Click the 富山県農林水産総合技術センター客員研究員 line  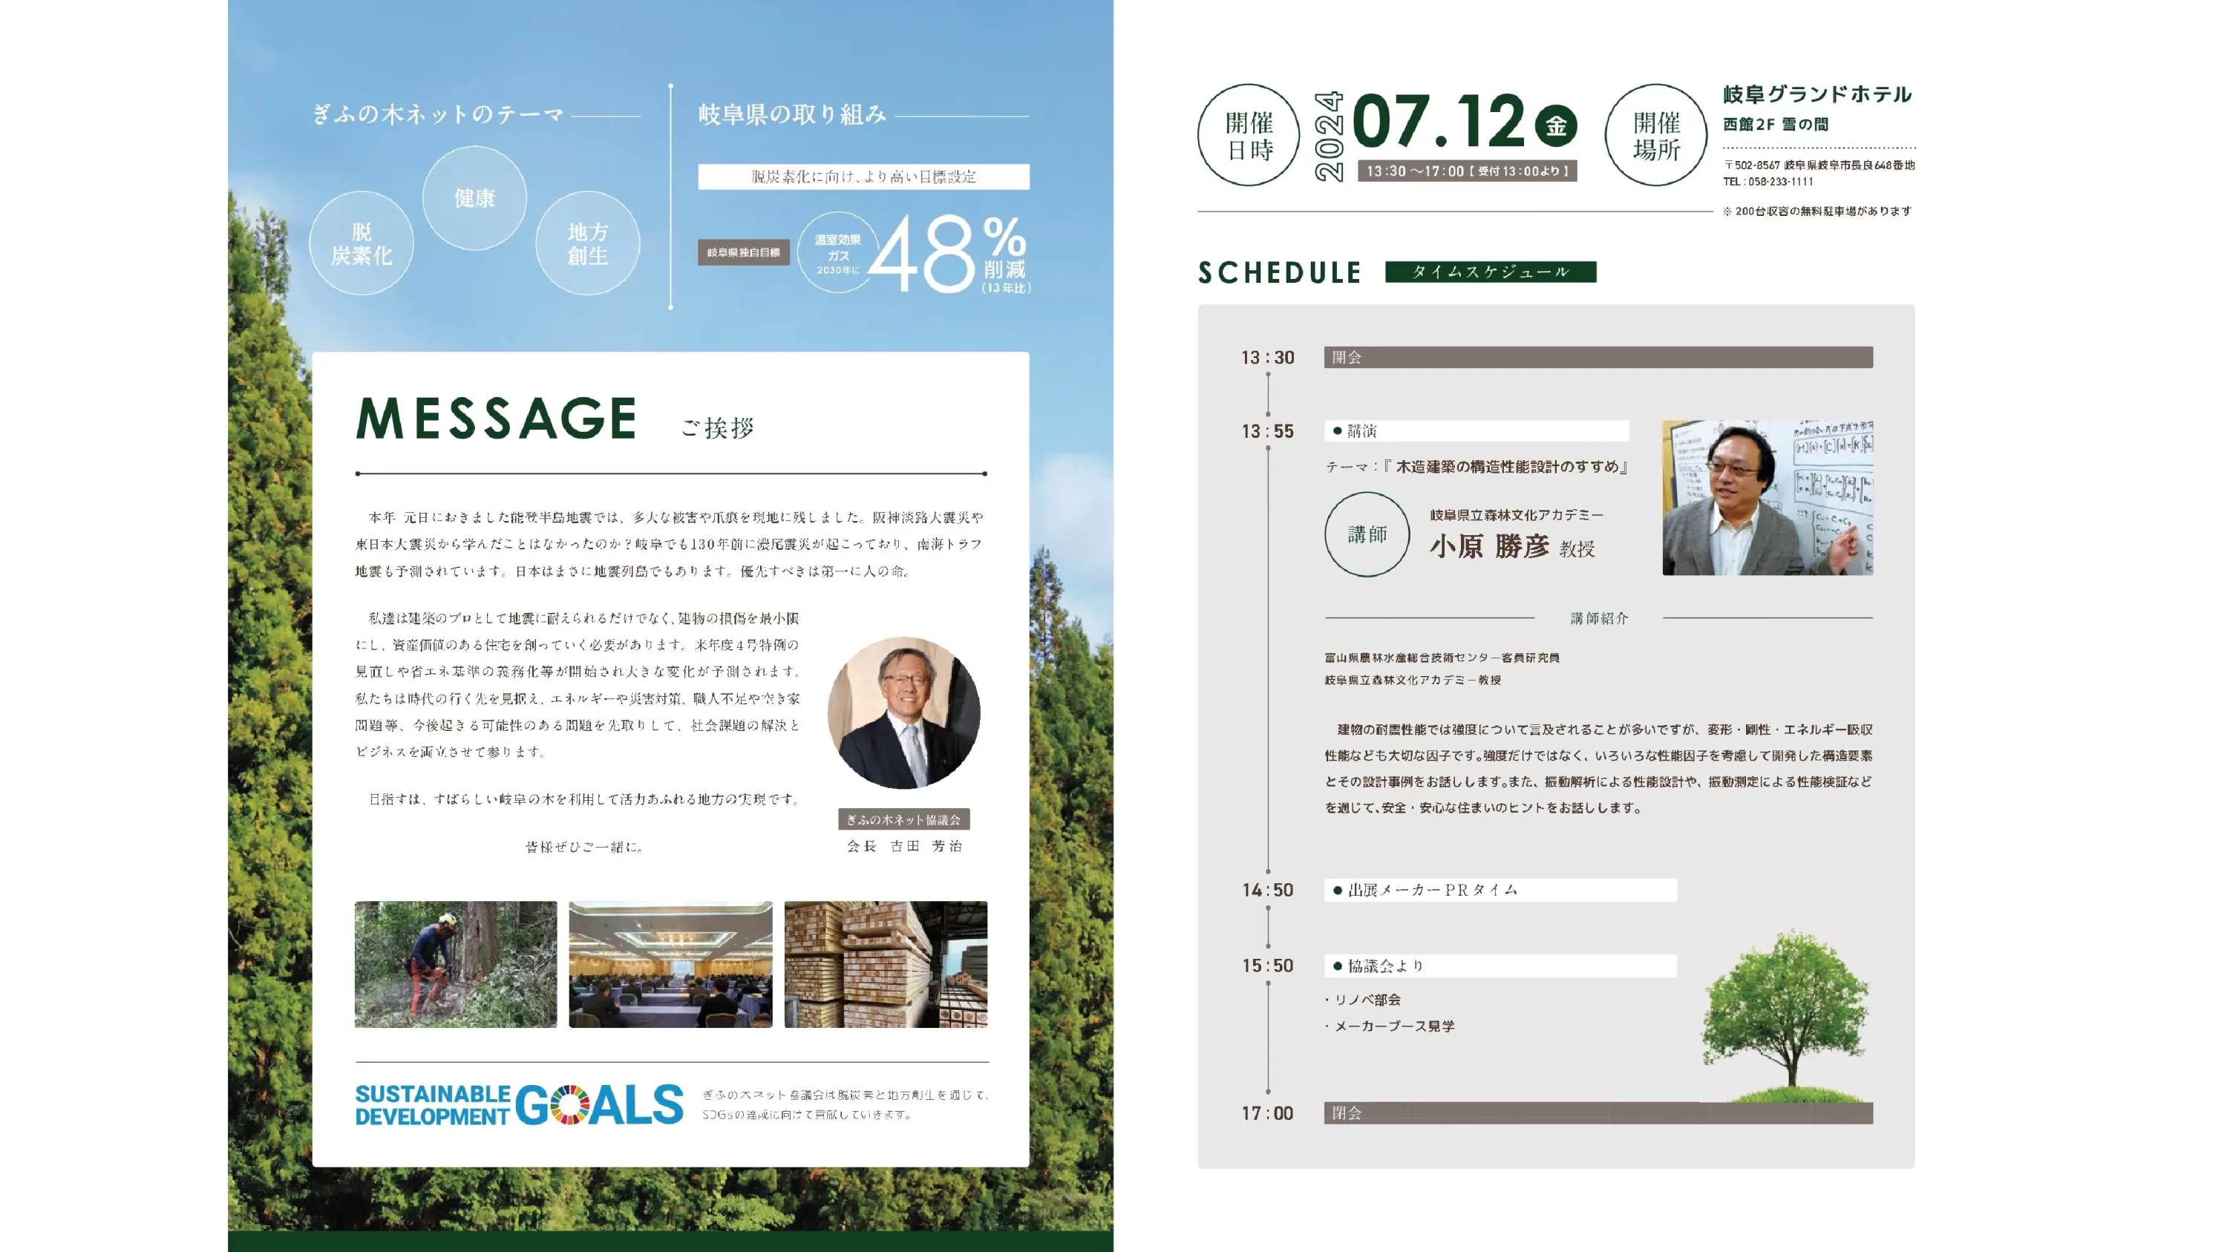click(1442, 658)
